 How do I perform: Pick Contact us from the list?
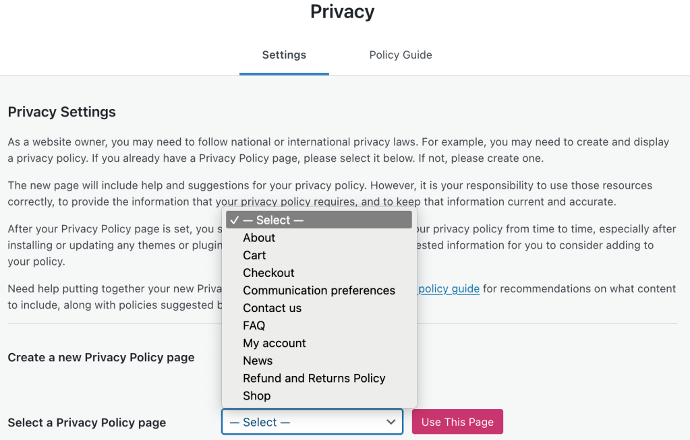pyautogui.click(x=272, y=308)
